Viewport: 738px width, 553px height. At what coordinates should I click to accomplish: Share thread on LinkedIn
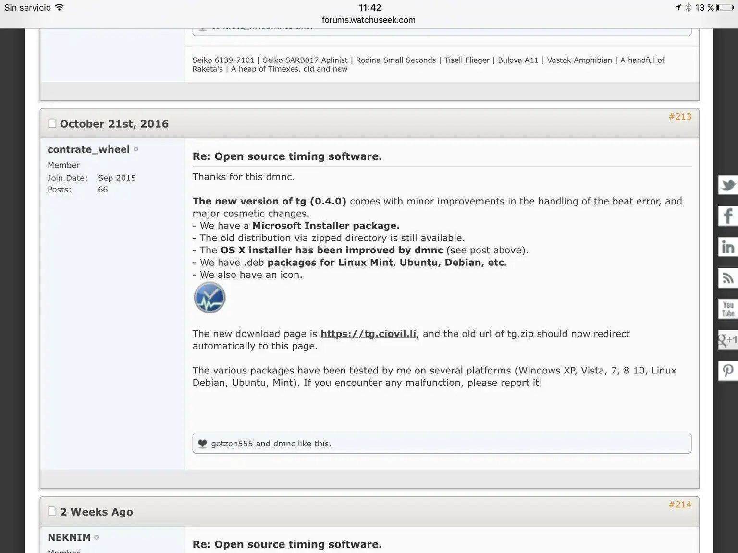coord(728,247)
